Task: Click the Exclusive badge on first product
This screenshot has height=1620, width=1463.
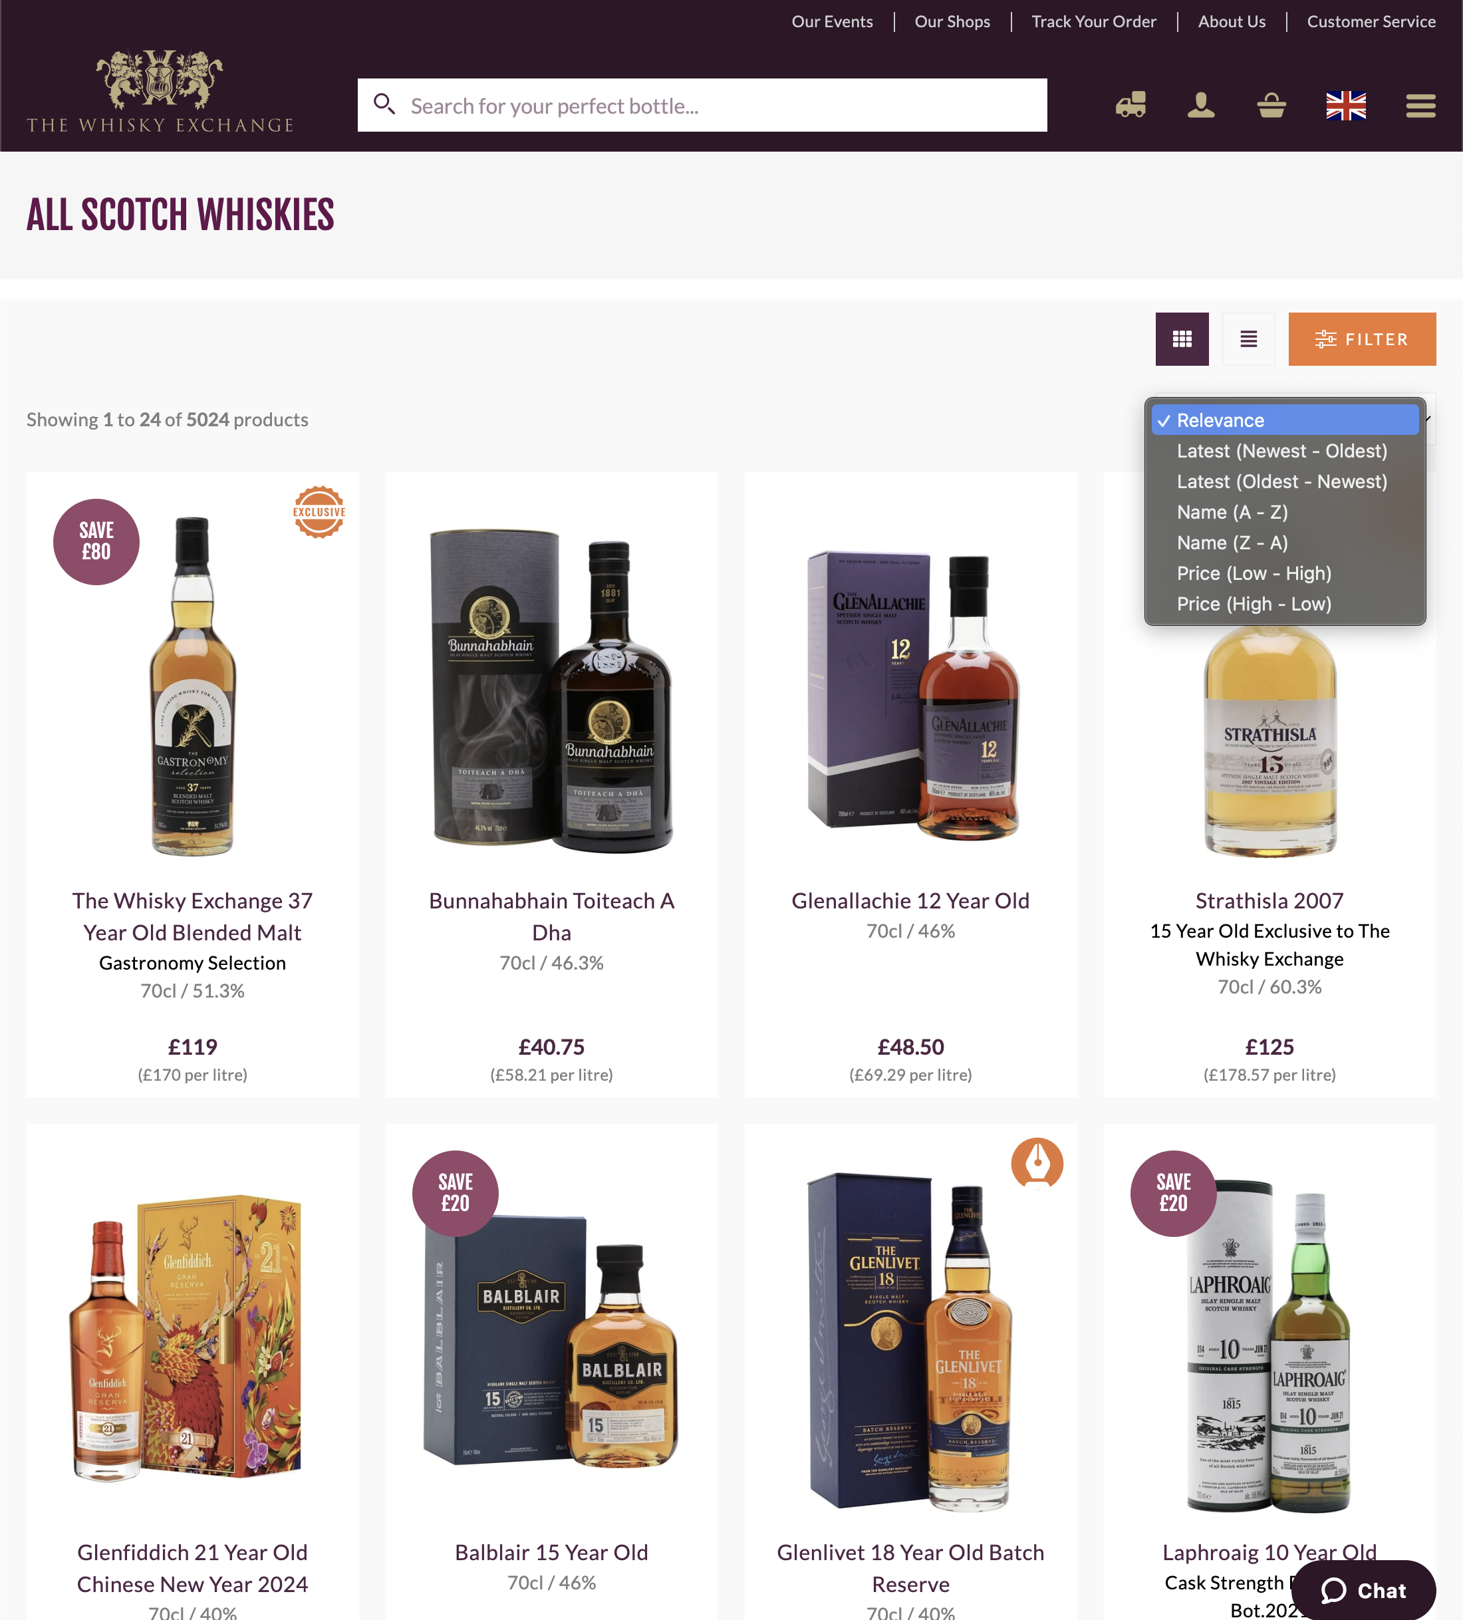Action: (x=319, y=512)
